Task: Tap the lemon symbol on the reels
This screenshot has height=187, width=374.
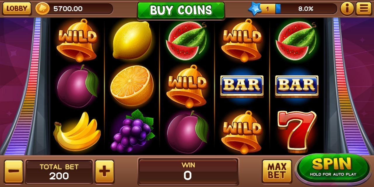Action: pyautogui.click(x=132, y=40)
